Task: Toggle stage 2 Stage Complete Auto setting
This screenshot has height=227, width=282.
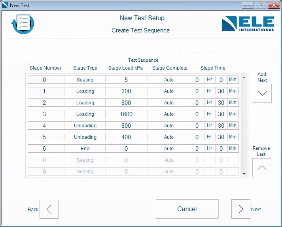Action: 169,103
